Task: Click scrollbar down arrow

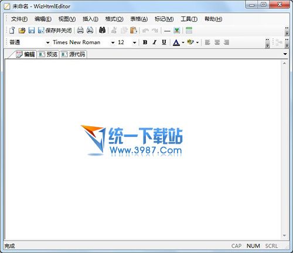Action: pyautogui.click(x=284, y=235)
